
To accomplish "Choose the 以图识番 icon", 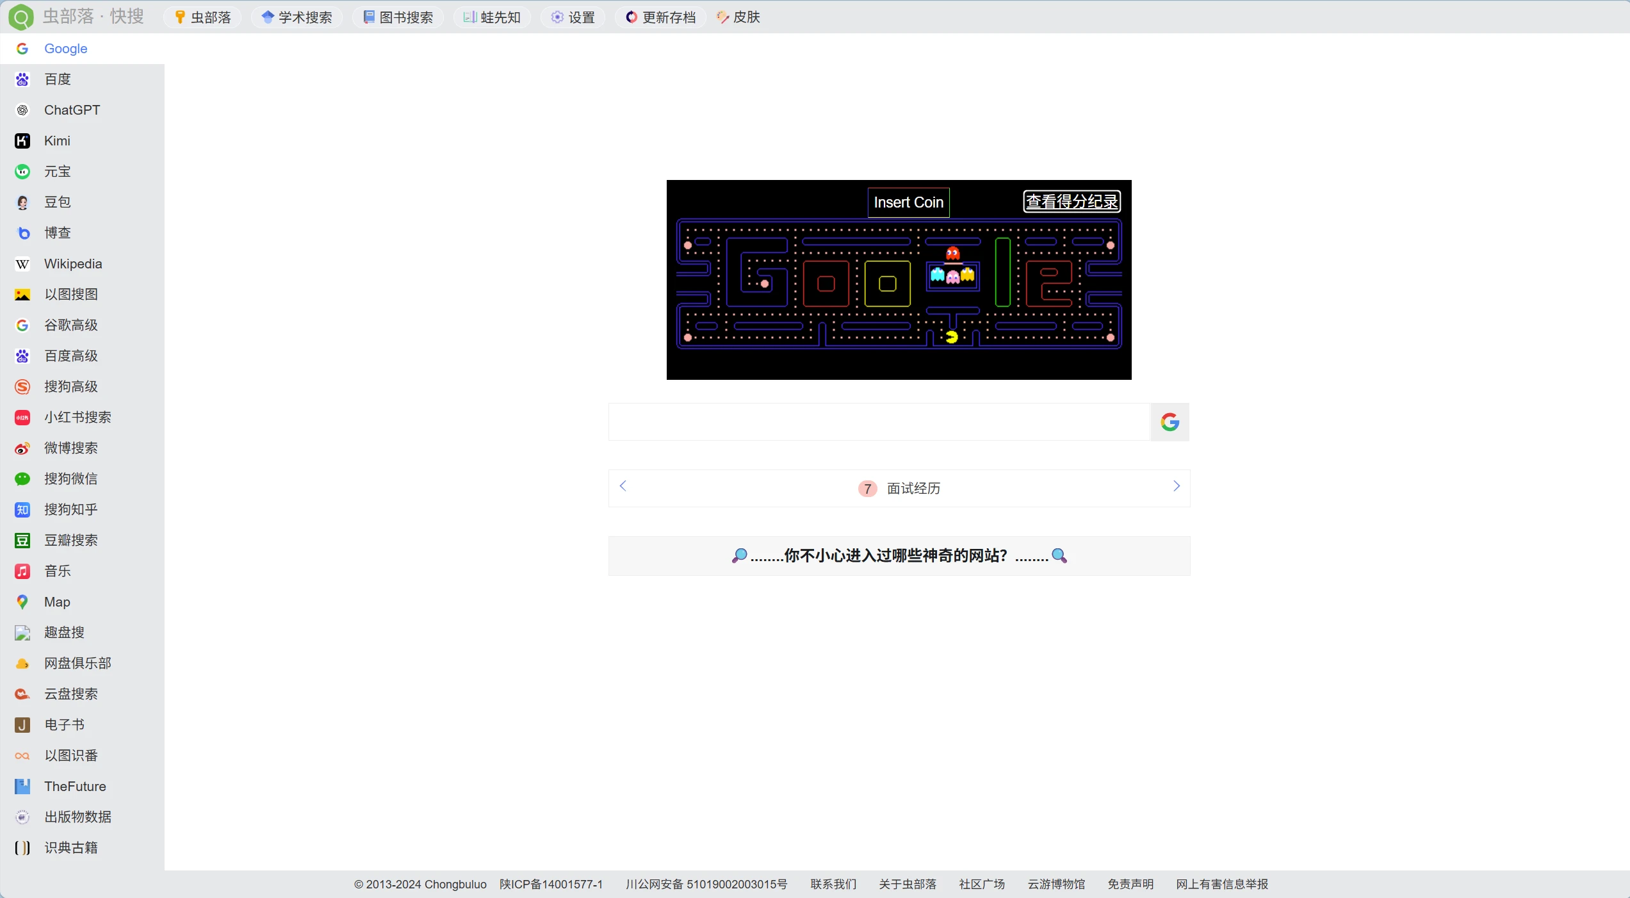I will 22,756.
